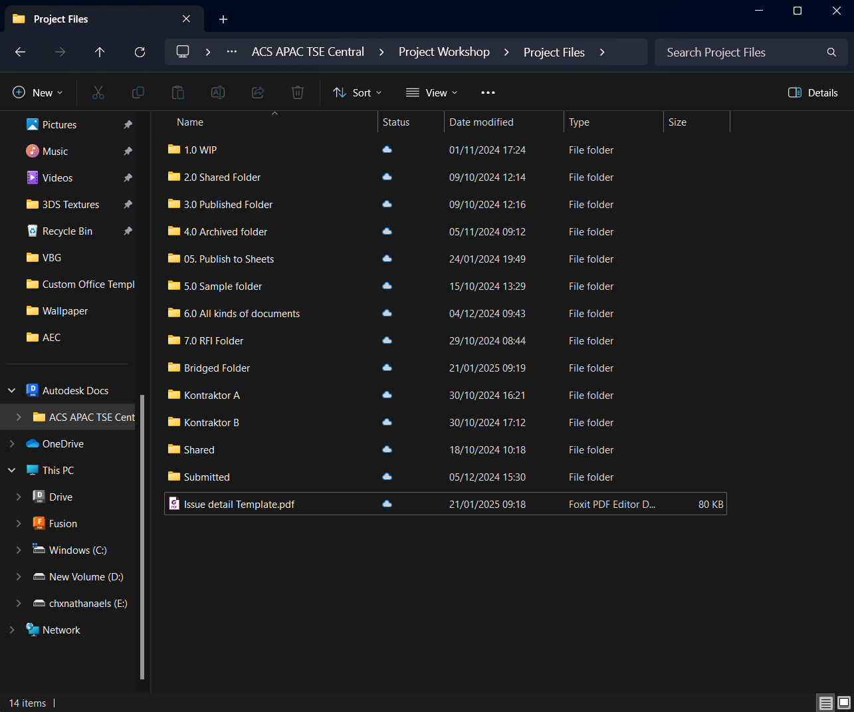Click the Delete icon in the toolbar
The height and width of the screenshot is (712, 854).
(297, 92)
